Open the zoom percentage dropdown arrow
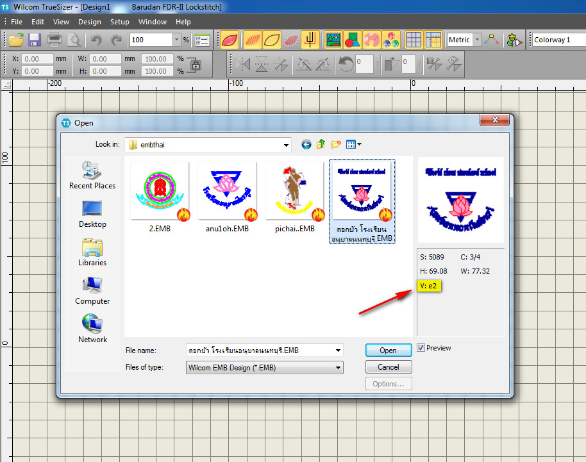Viewport: 586px width, 462px height. pyautogui.click(x=176, y=40)
